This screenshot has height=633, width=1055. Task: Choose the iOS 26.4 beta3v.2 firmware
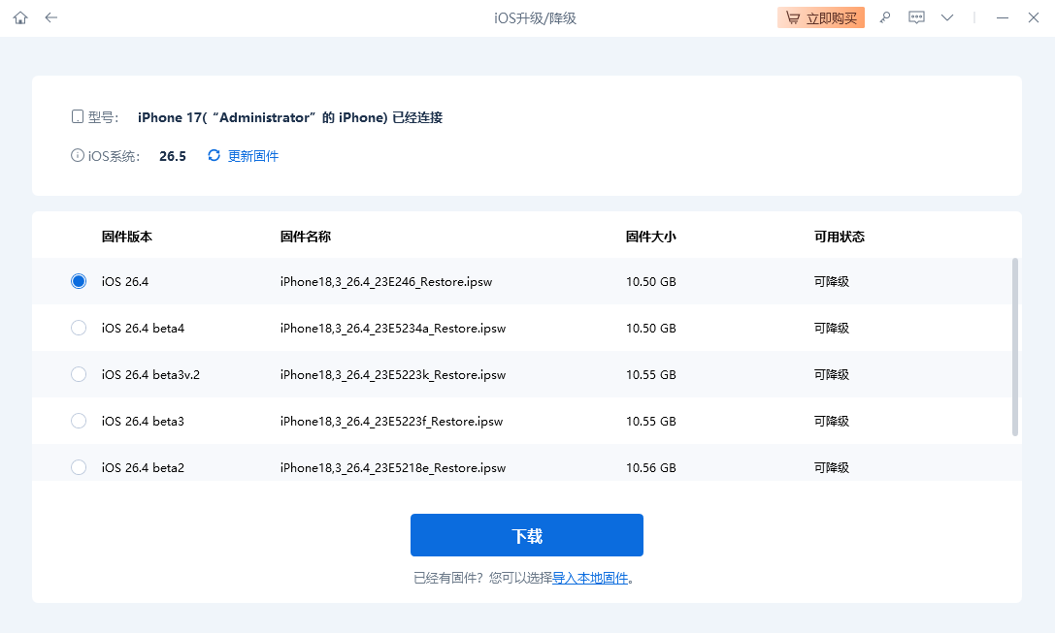point(79,374)
